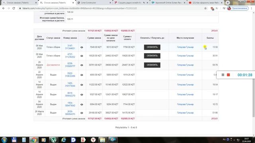Go forward in the browser history
255x143 pixels.
click(9, 8)
